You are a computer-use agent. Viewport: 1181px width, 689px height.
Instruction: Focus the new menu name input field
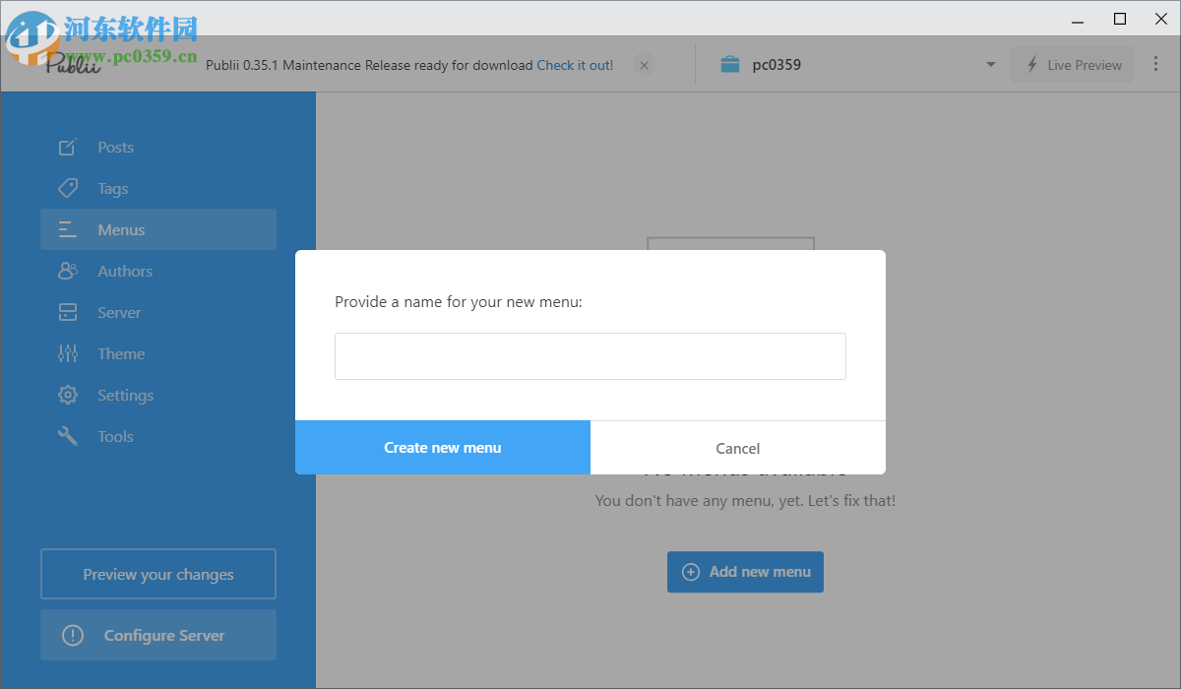click(x=590, y=356)
